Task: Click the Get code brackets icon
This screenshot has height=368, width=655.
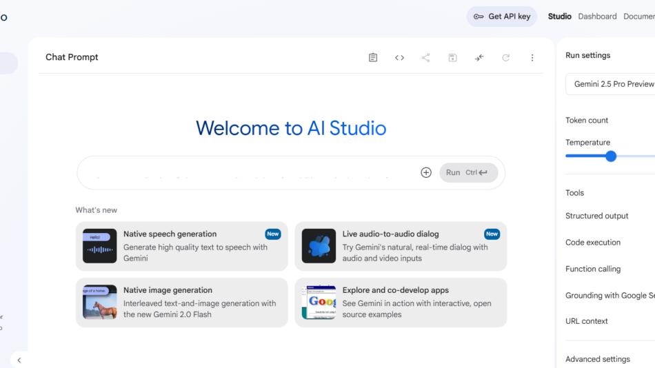Action: (x=399, y=58)
